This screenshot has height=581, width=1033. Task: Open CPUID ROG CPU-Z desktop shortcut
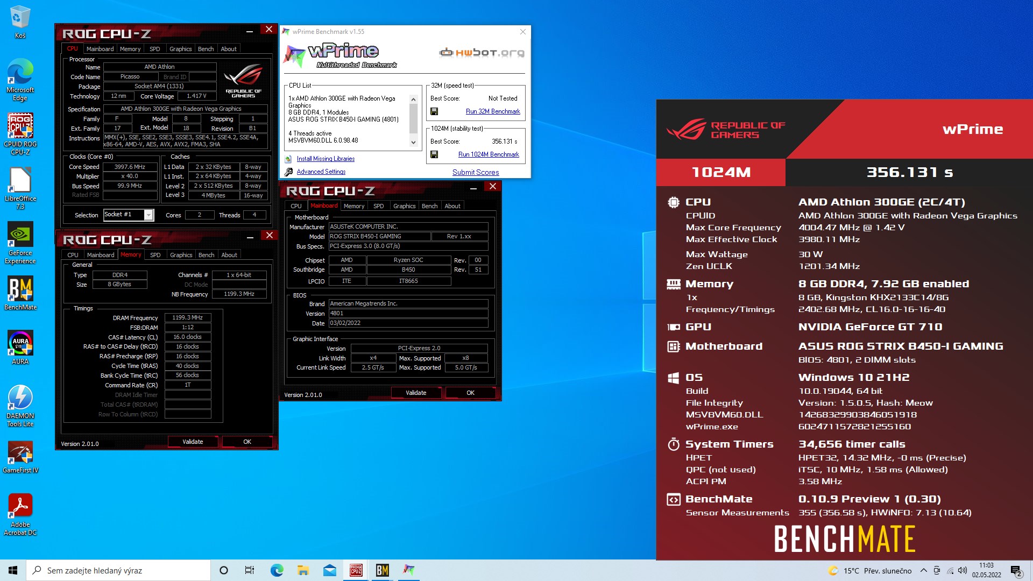pyautogui.click(x=20, y=134)
